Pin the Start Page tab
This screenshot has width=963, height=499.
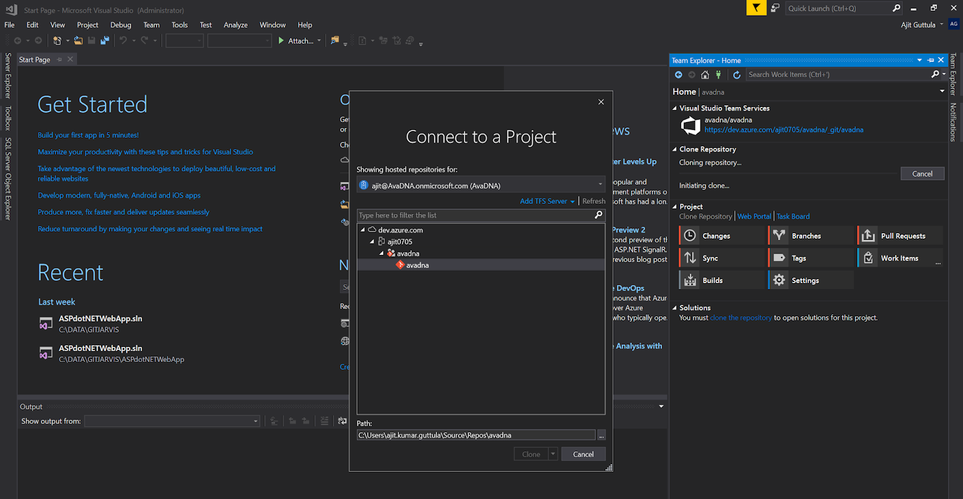point(60,60)
